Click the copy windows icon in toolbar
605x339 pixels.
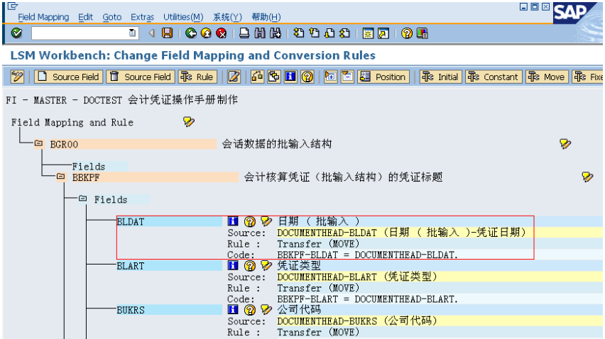274,77
